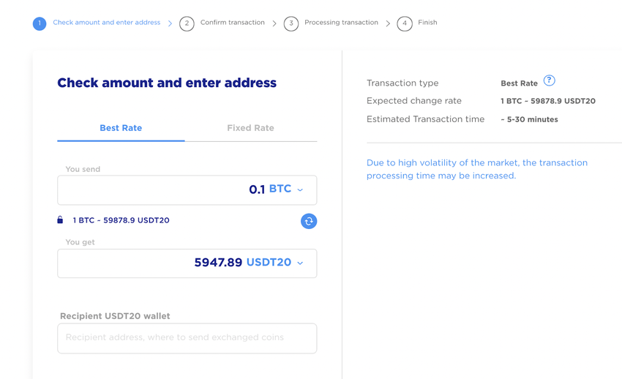The width and height of the screenshot is (622, 379).
Task: Click step 3 circle icon
Action: coord(291,23)
